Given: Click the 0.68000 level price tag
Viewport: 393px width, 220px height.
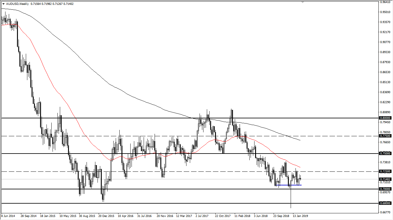Looking at the screenshot, I should point(385,203).
